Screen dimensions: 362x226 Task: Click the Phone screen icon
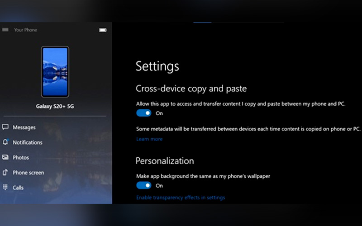point(5,173)
